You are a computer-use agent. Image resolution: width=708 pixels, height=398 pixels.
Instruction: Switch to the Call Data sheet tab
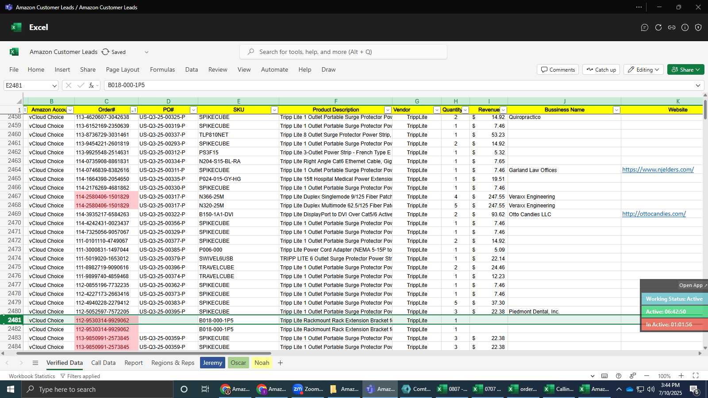pyautogui.click(x=104, y=363)
